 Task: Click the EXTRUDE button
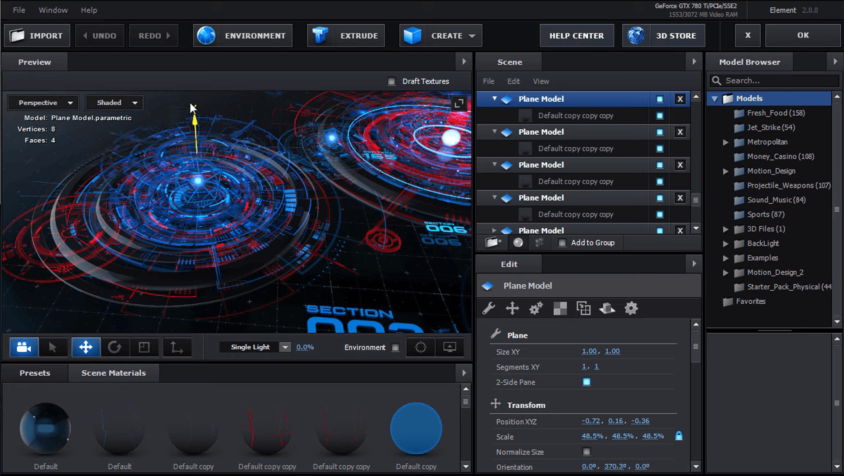point(346,36)
